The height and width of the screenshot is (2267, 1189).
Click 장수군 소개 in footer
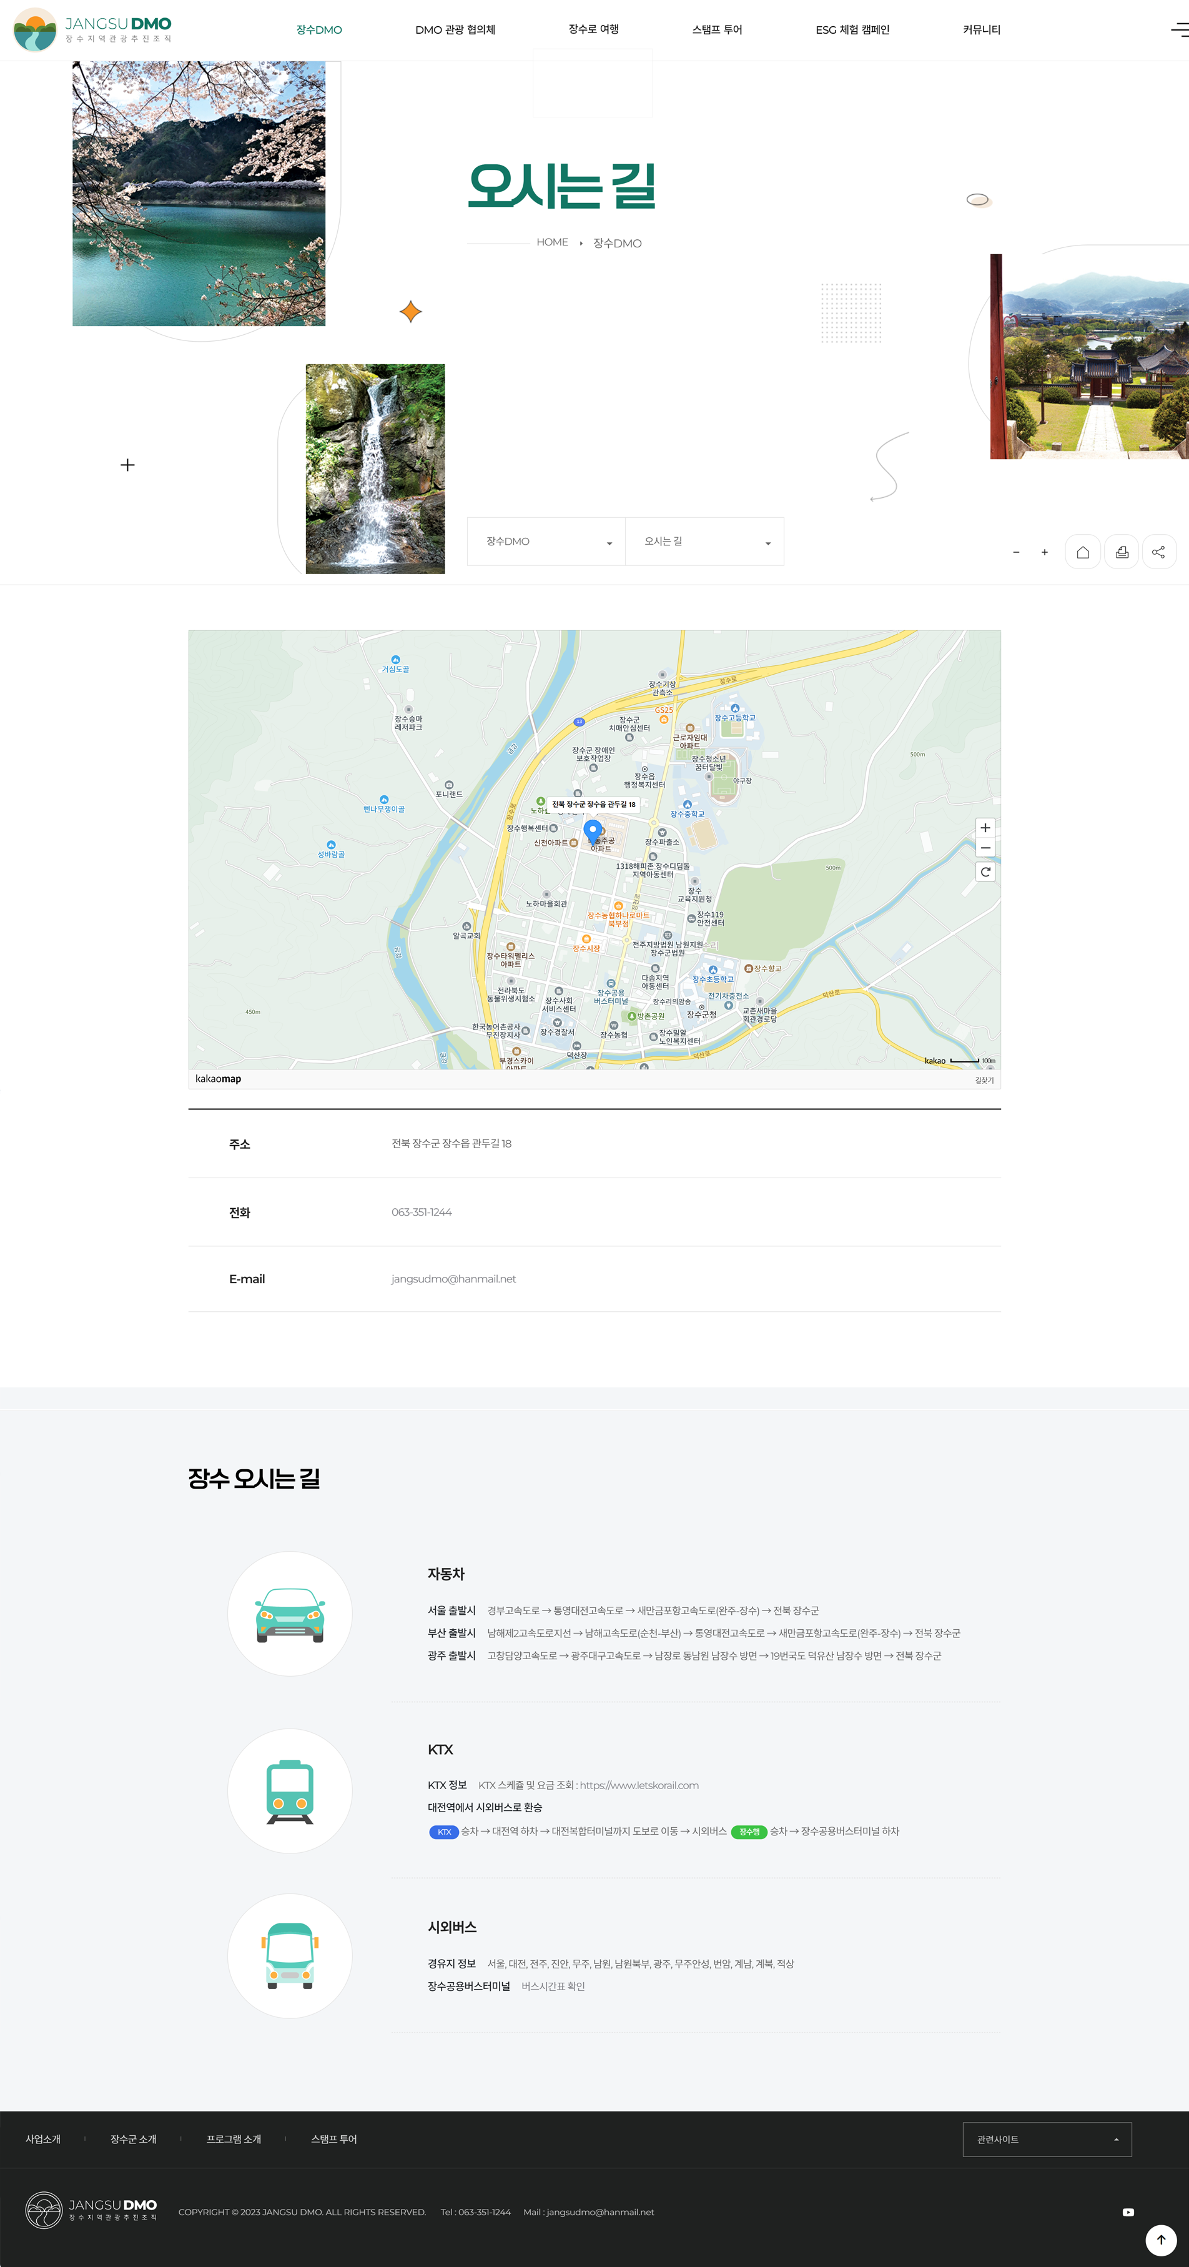[133, 2140]
